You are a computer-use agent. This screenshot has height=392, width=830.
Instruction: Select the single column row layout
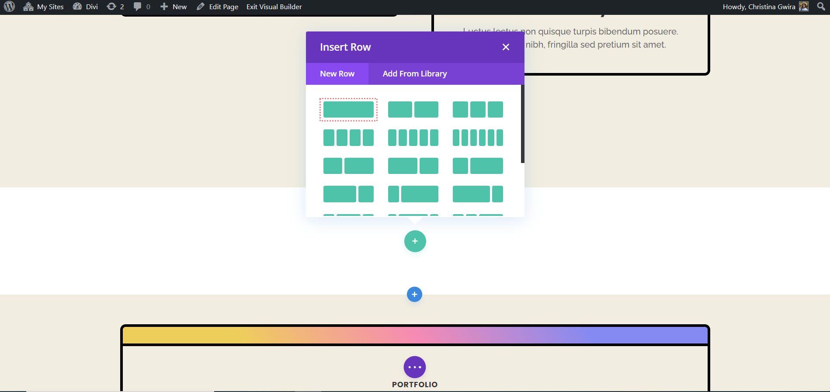(x=348, y=109)
